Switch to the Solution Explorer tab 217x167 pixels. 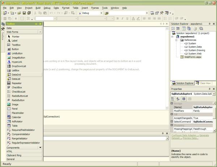183,83
